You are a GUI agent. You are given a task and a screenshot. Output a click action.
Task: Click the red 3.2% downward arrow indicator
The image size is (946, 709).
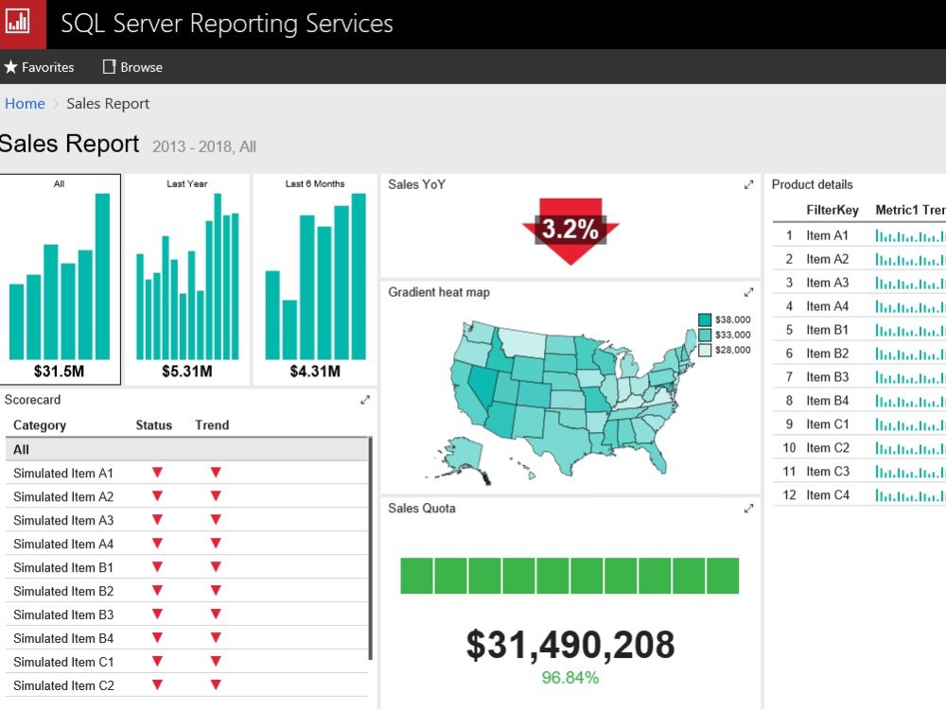coord(569,228)
